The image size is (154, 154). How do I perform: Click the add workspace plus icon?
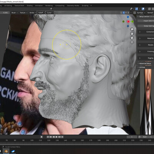[91, 5]
